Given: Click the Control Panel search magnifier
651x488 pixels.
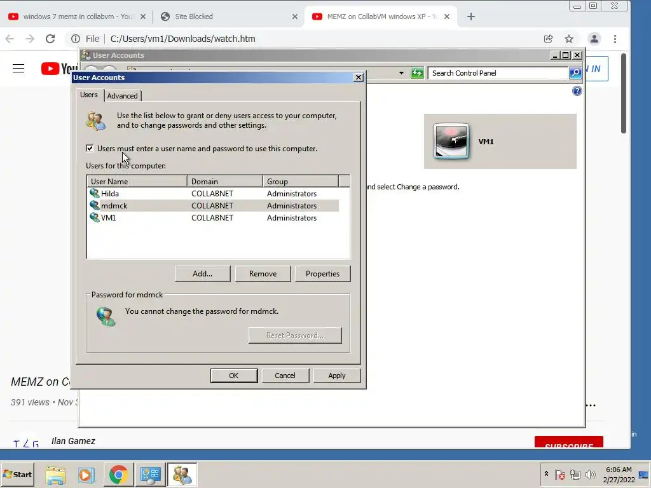Looking at the screenshot, I should click(575, 73).
